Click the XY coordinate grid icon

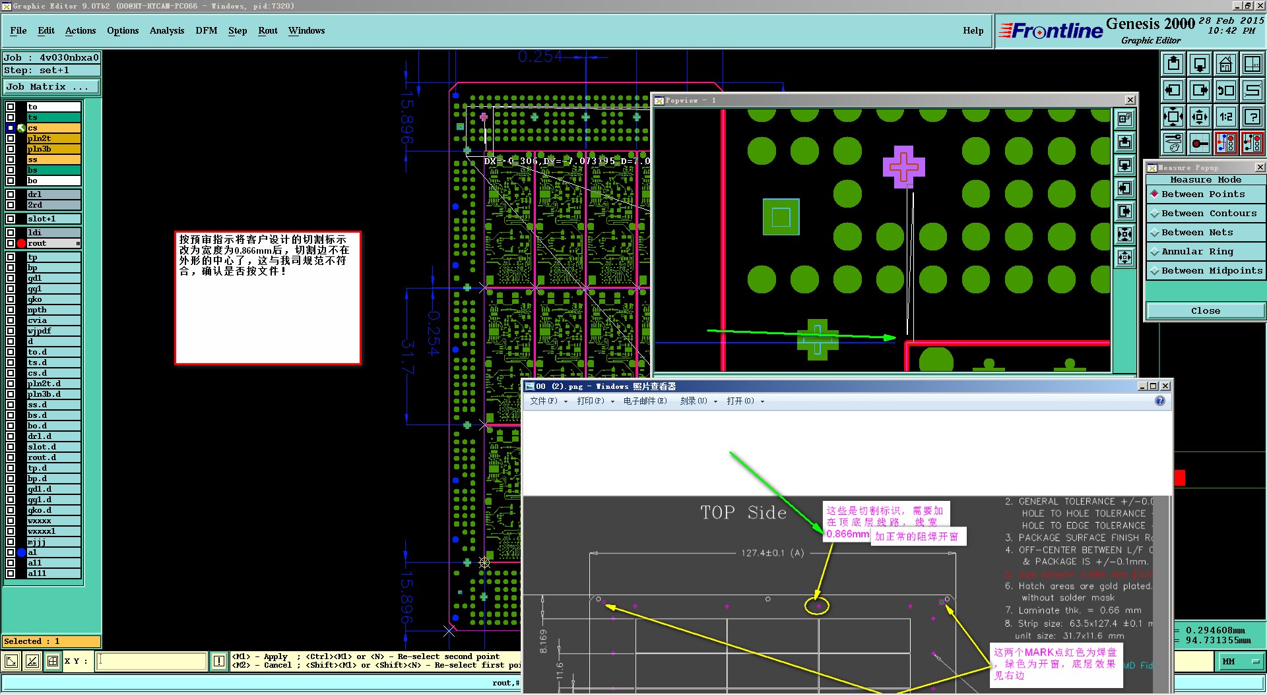click(1252, 64)
